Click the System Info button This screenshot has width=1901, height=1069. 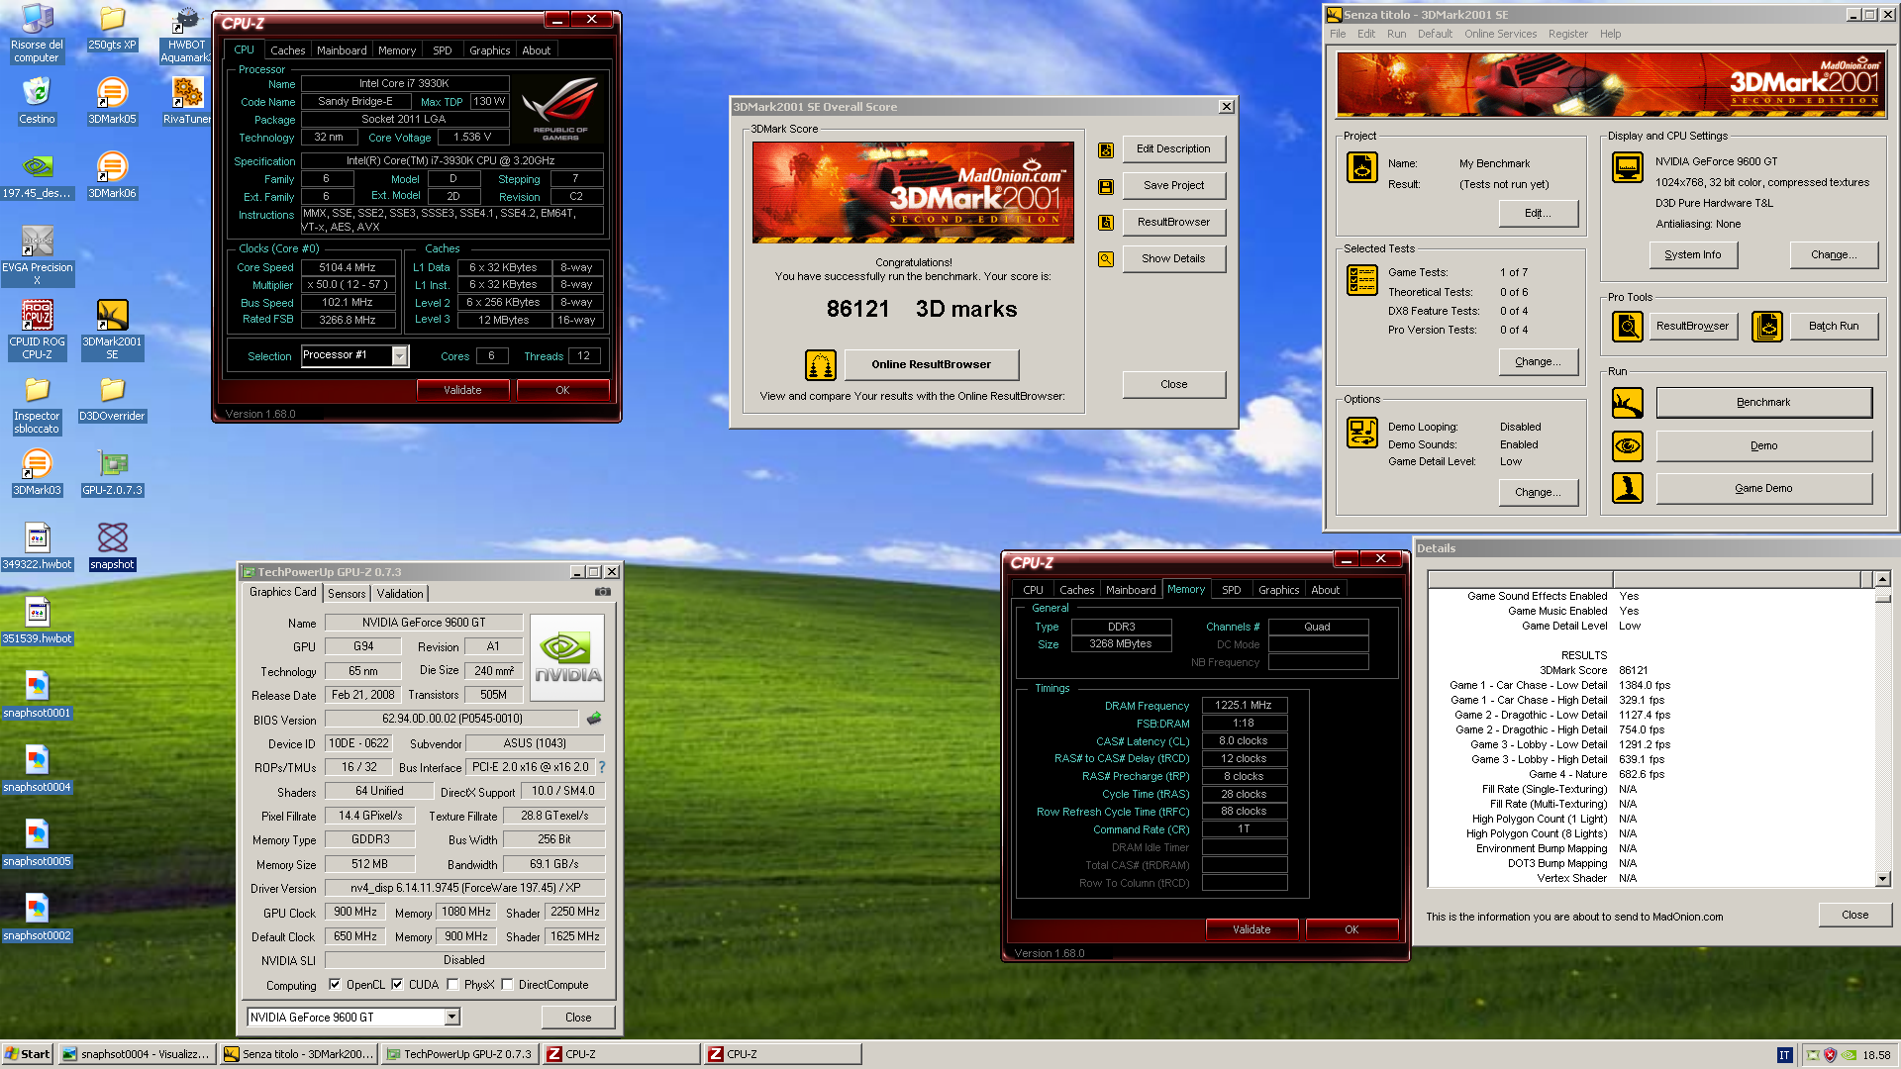tap(1693, 255)
